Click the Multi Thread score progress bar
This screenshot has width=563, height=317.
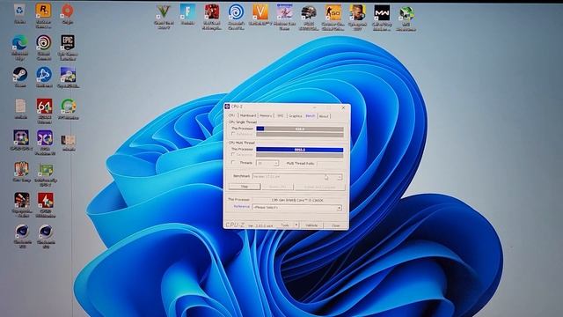(x=300, y=150)
